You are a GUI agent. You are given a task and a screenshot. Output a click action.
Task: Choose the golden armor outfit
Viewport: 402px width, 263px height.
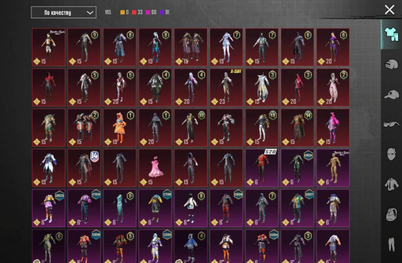coord(333,168)
